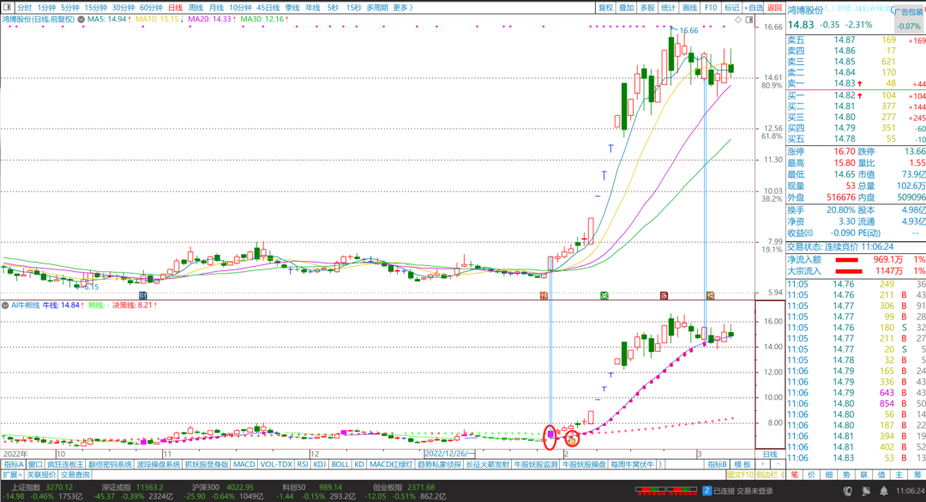This screenshot has width=926, height=502.
Task: Select the MACD indicator tab
Action: tap(244, 465)
